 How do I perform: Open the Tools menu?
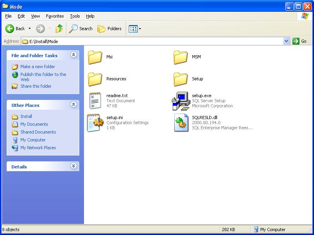click(x=75, y=16)
